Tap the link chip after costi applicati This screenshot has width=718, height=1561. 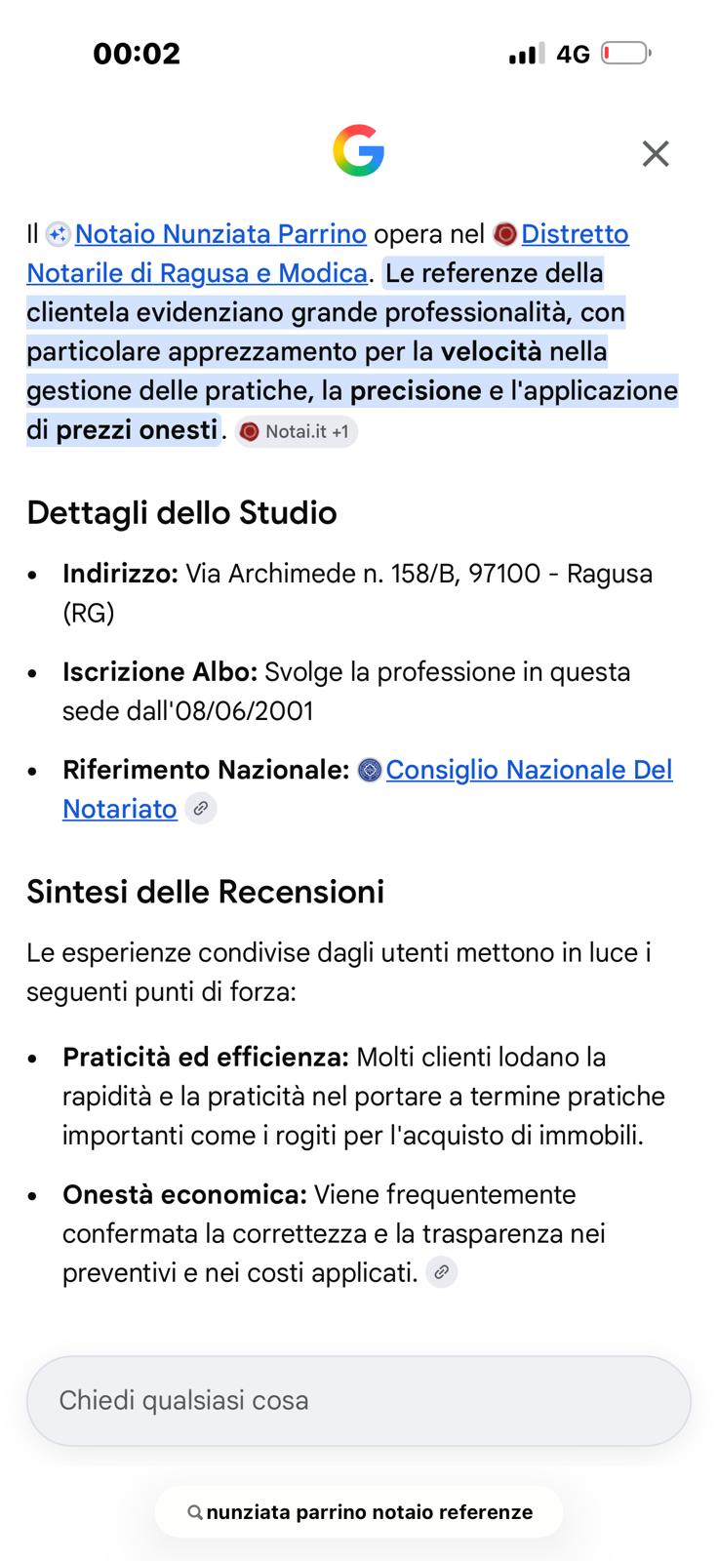(442, 1272)
